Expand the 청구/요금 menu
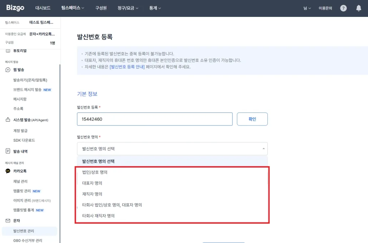Viewport: 368px width, 243px height. tap(128, 8)
